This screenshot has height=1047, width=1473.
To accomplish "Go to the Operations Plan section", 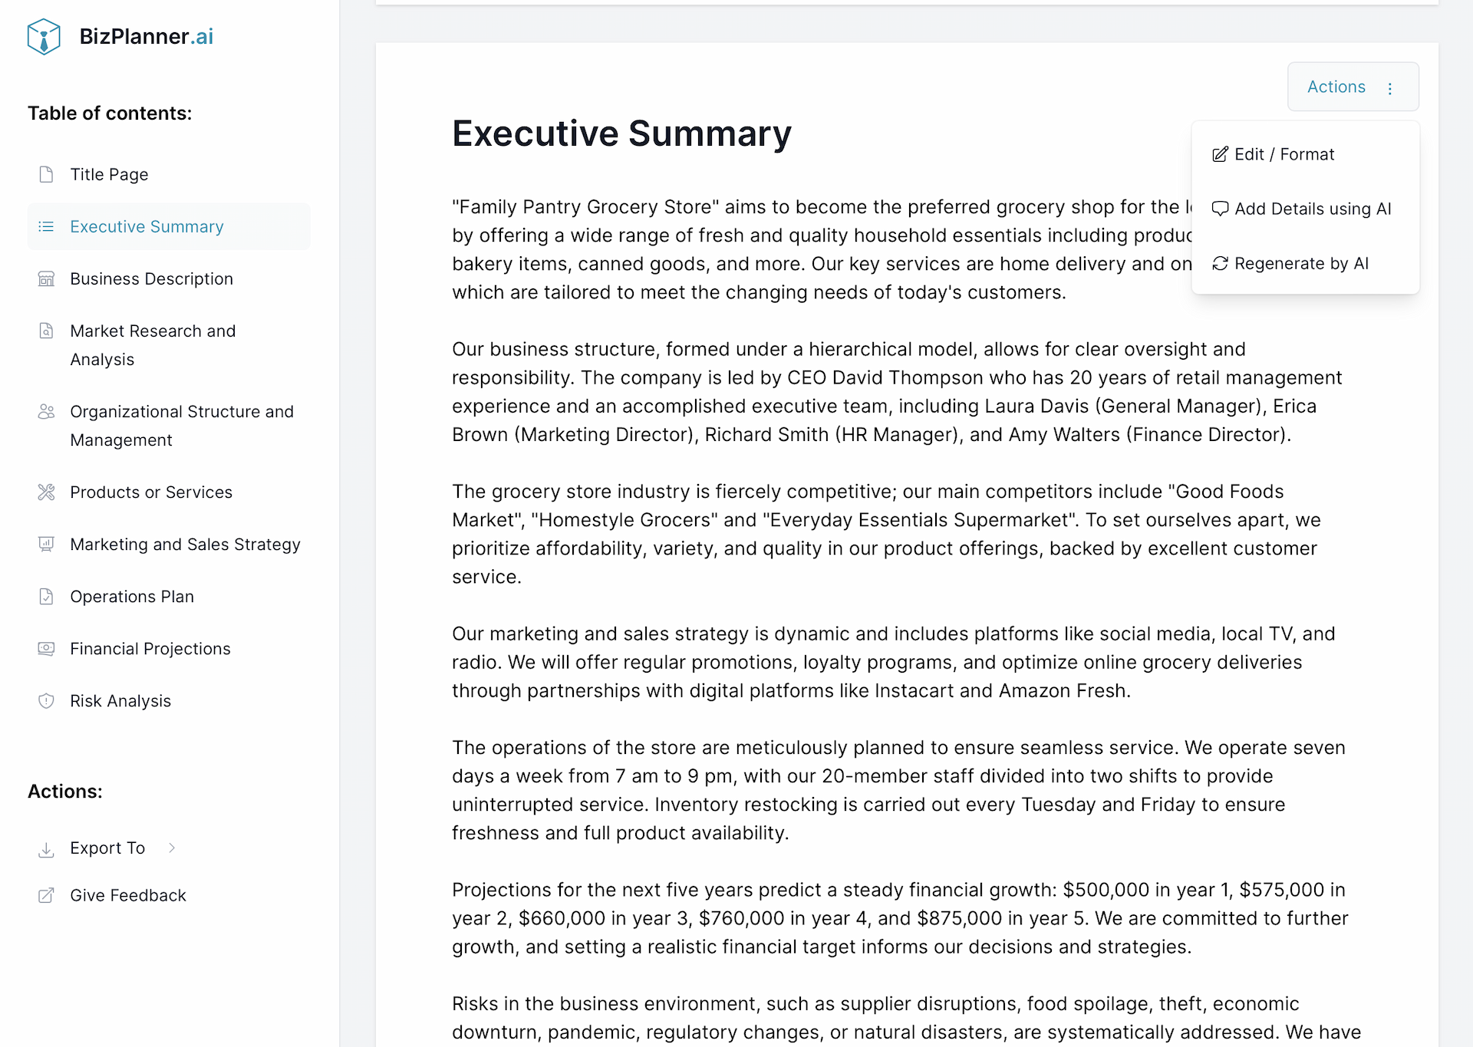I will [131, 597].
